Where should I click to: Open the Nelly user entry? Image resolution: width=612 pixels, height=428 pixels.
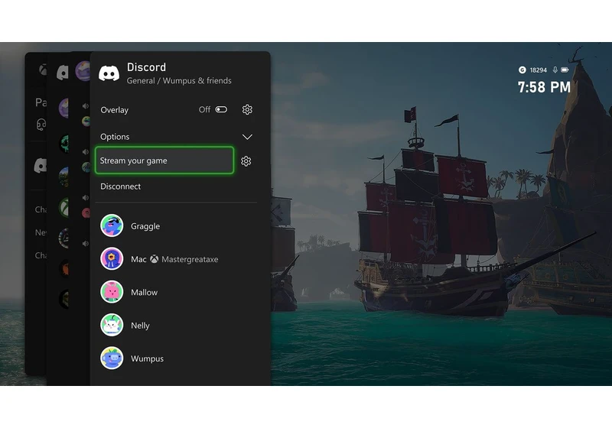pos(140,326)
